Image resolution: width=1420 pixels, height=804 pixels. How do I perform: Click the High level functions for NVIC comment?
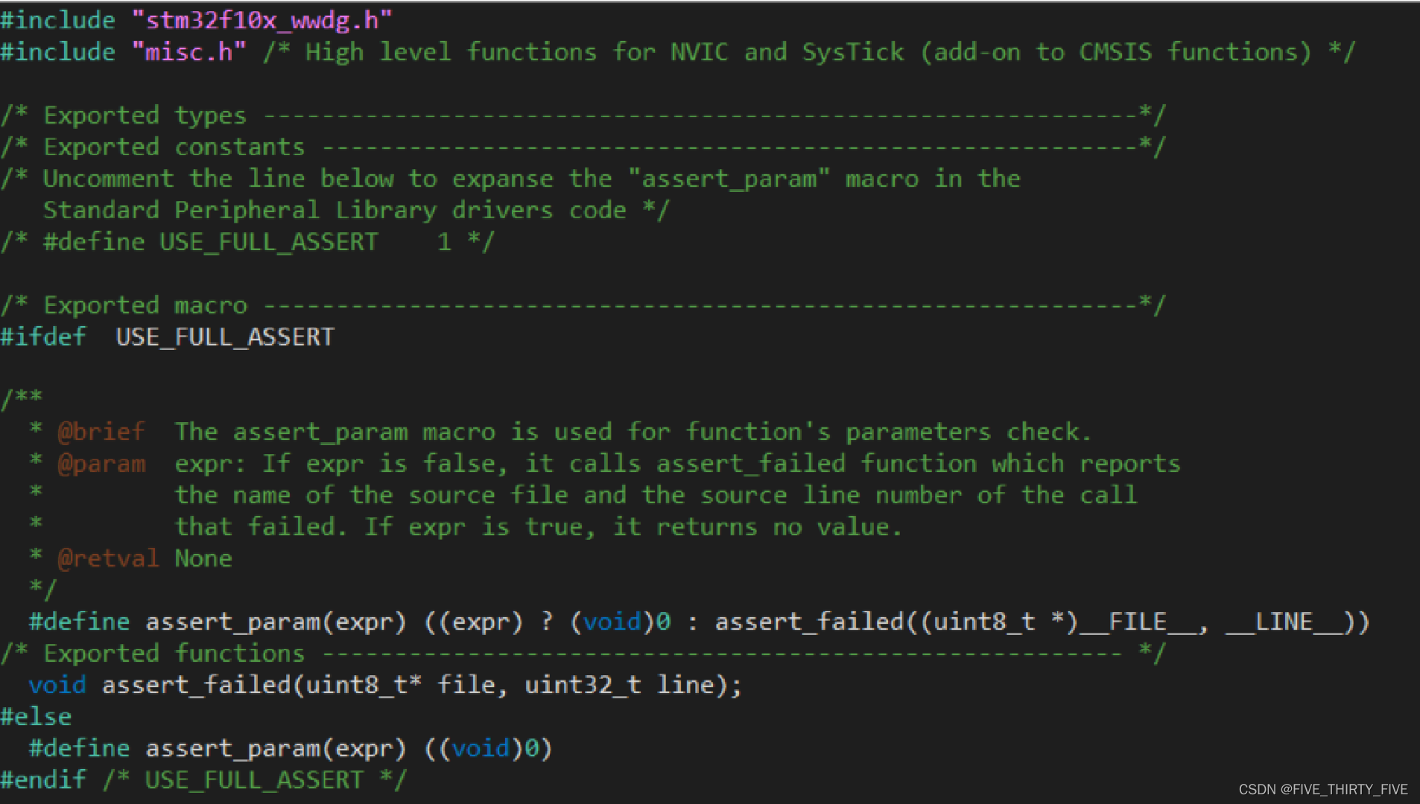[x=809, y=52]
